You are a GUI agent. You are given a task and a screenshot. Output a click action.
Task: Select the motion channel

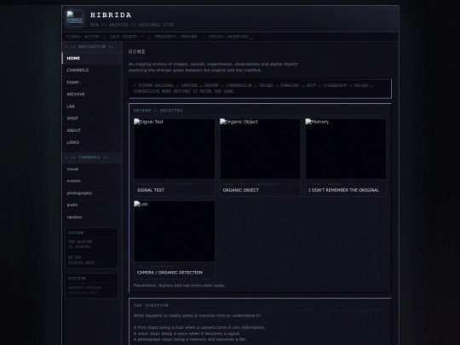coord(92,181)
